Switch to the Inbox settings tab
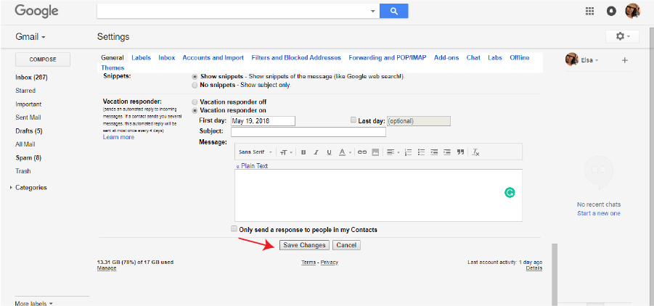This screenshot has width=654, height=306. tap(166, 58)
